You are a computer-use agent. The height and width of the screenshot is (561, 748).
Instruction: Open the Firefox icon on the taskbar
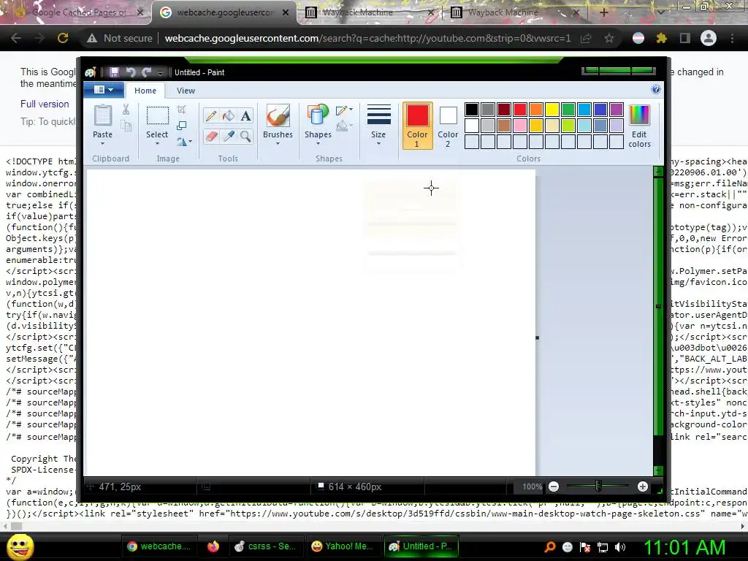[213, 546]
